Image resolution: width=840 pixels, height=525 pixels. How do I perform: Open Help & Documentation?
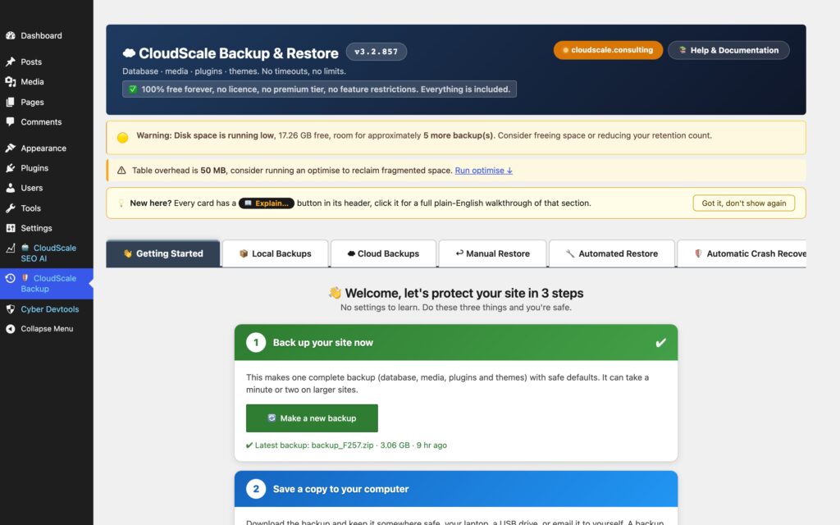[728, 50]
